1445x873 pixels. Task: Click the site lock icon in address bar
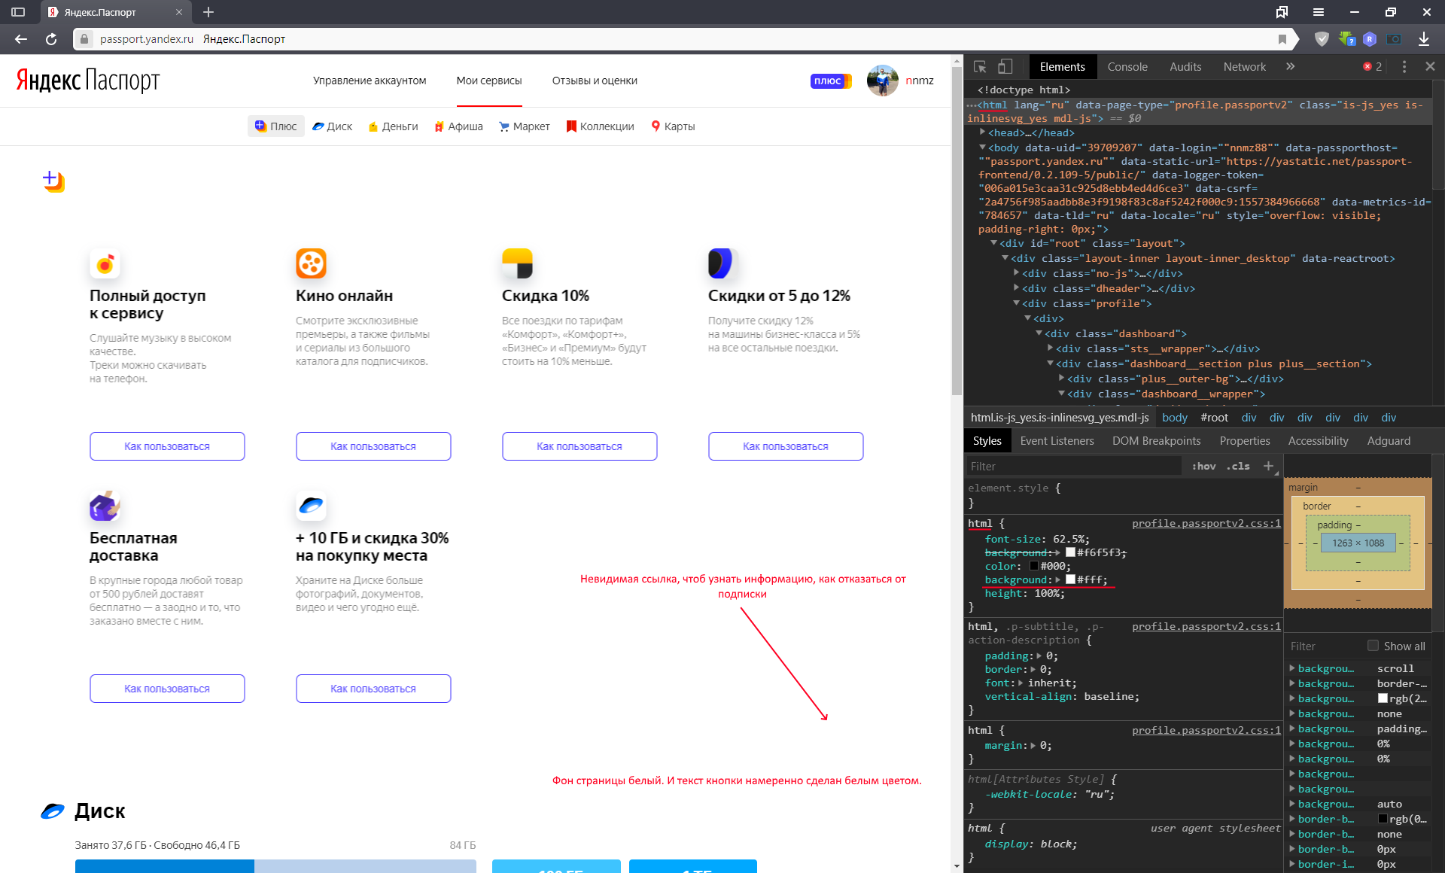point(84,39)
